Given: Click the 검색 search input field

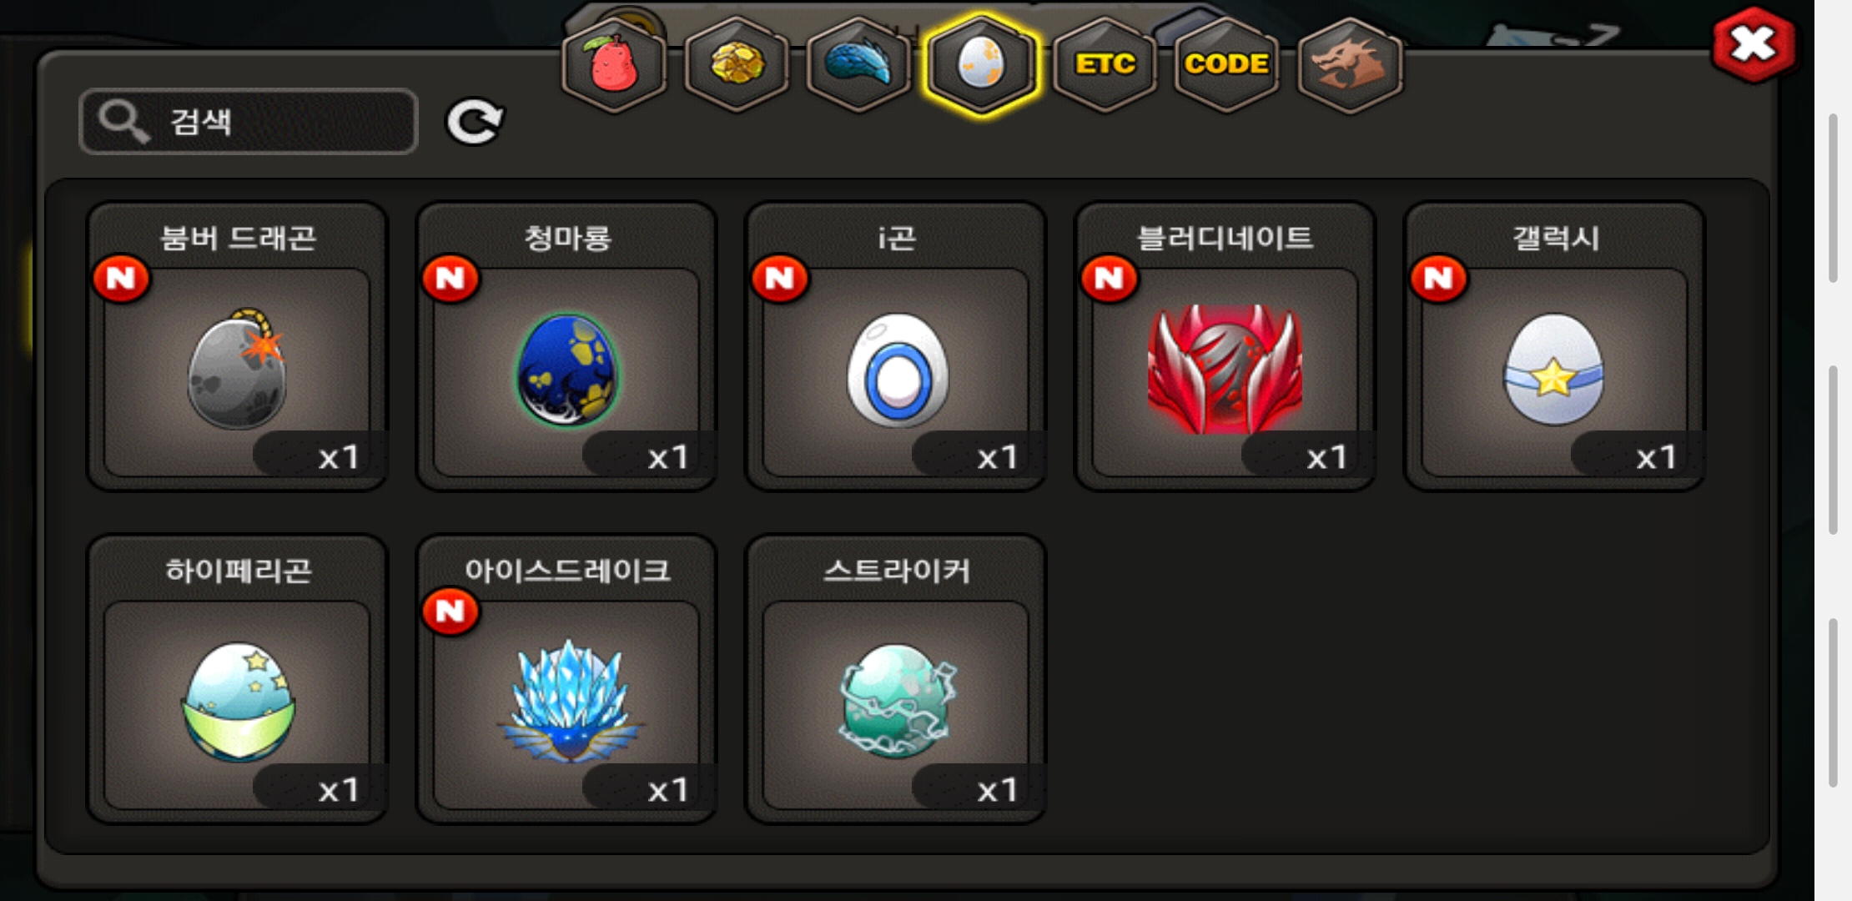Looking at the screenshot, I should pyautogui.click(x=249, y=122).
